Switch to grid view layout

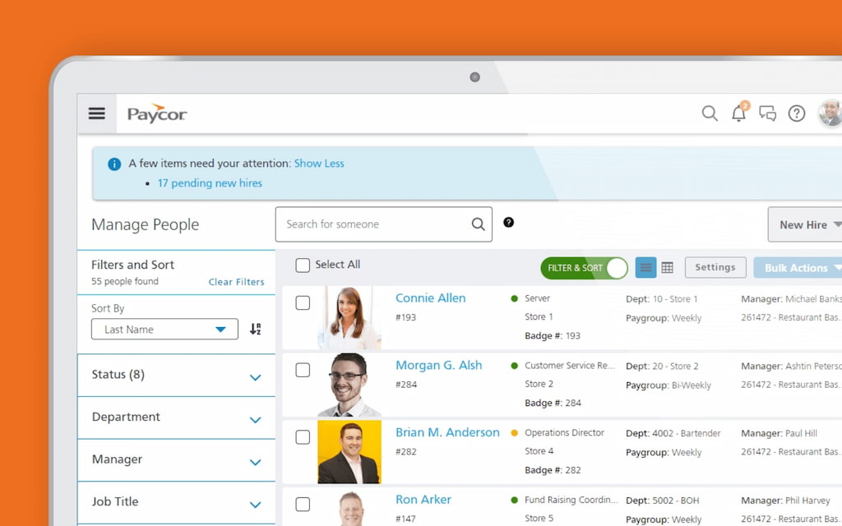[667, 267]
